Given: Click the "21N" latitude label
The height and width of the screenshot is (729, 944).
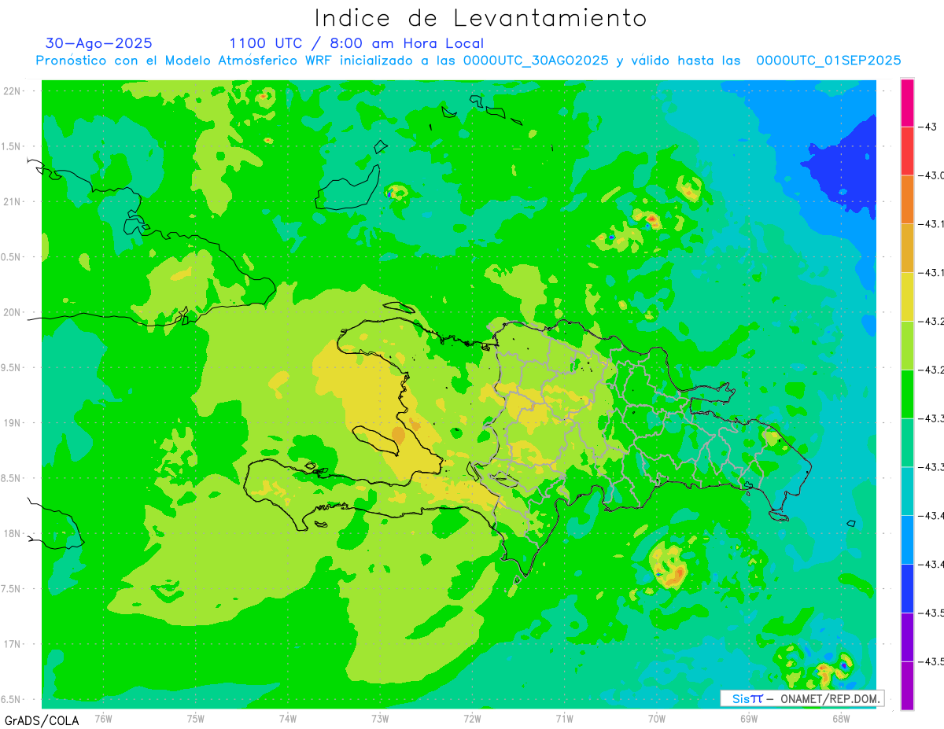Looking at the screenshot, I should click(12, 202).
